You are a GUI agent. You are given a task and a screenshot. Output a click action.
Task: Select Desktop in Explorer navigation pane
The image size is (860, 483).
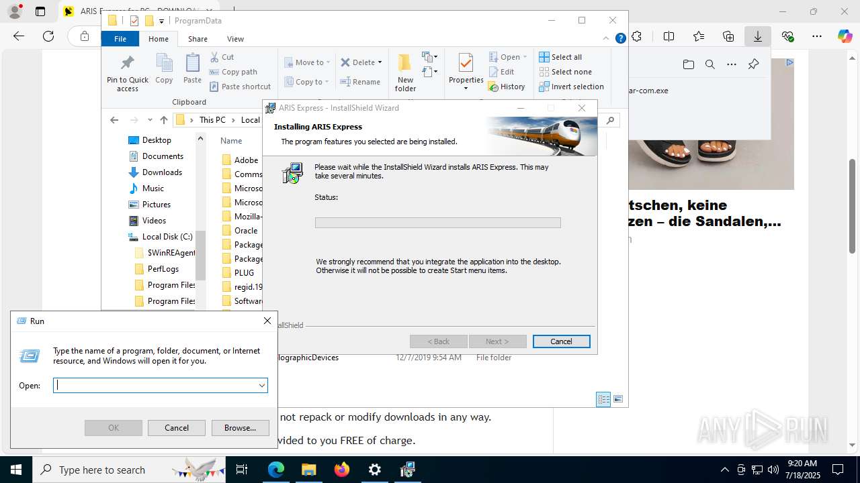point(157,140)
